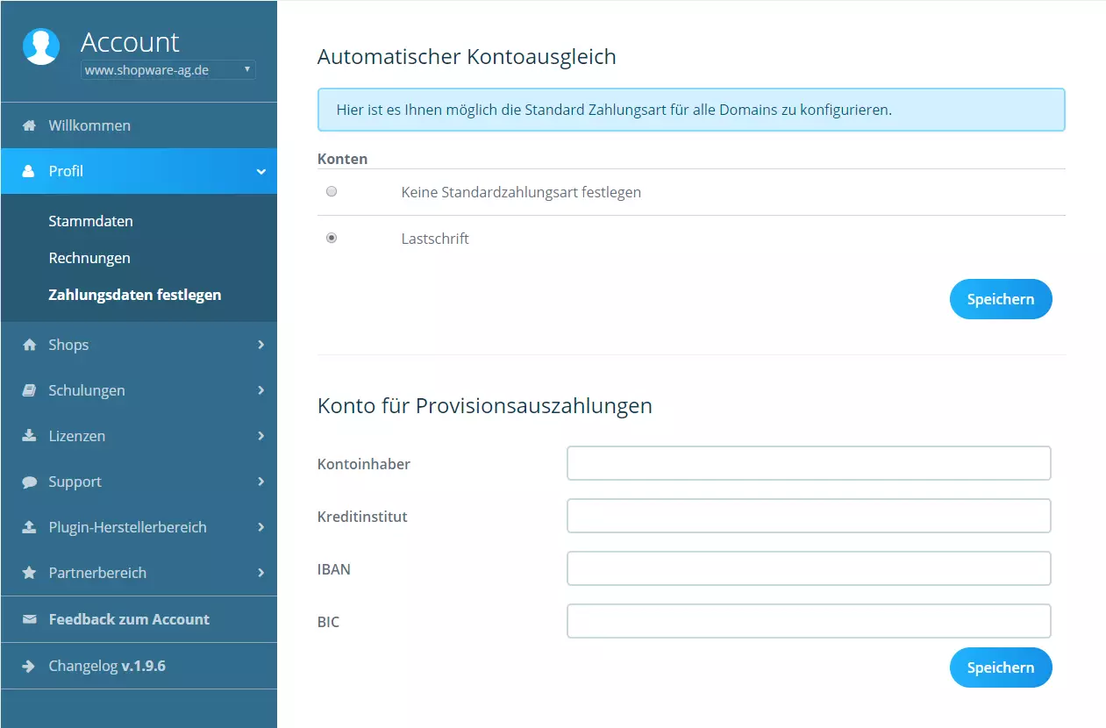Click the star icon beside Partnerbereich
This screenshot has height=728, width=1106.
click(x=29, y=573)
